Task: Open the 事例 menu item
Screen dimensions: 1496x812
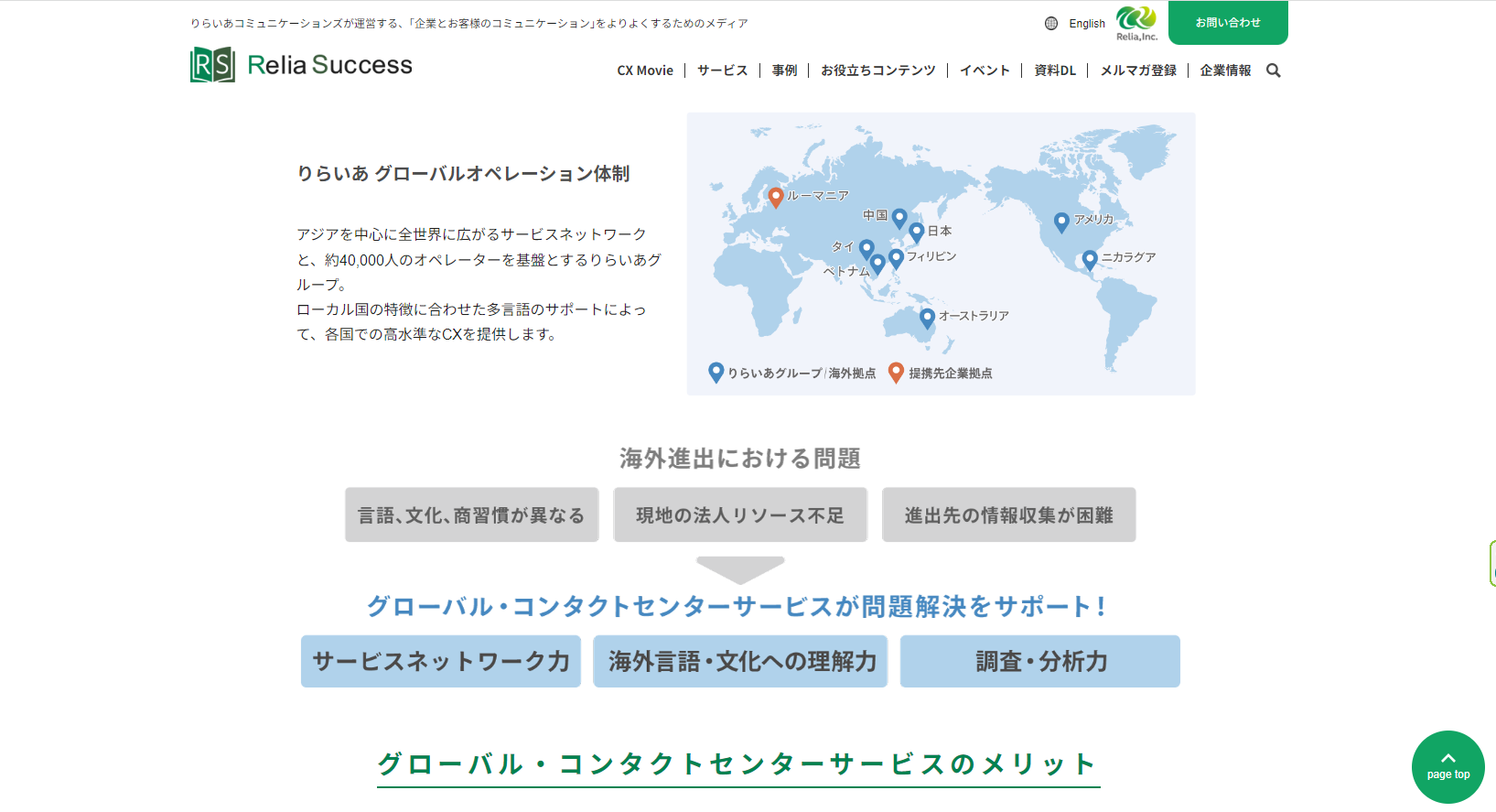Action: coord(785,70)
